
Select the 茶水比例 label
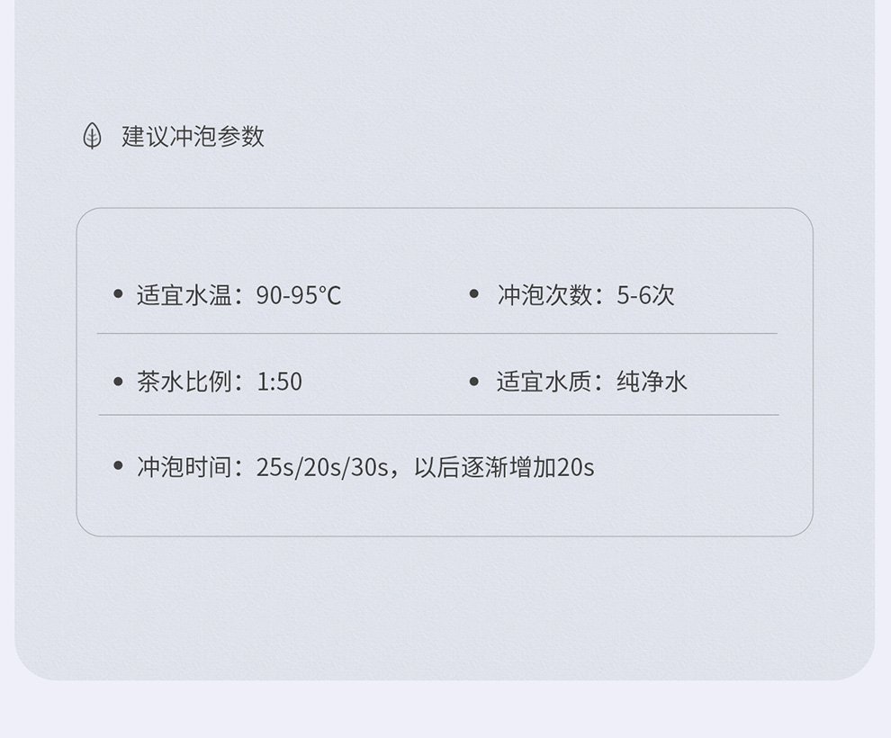184,382
